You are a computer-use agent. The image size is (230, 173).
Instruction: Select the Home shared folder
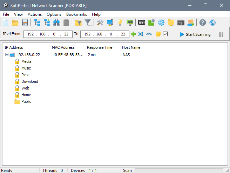click(26, 95)
